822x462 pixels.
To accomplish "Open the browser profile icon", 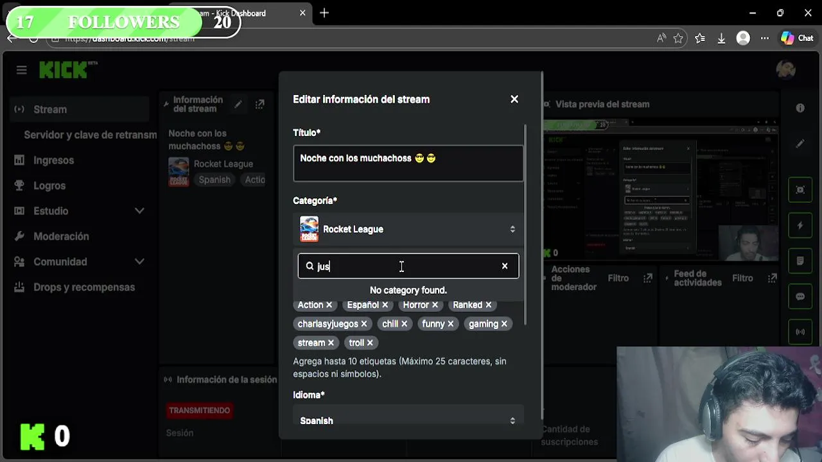I will [743, 38].
